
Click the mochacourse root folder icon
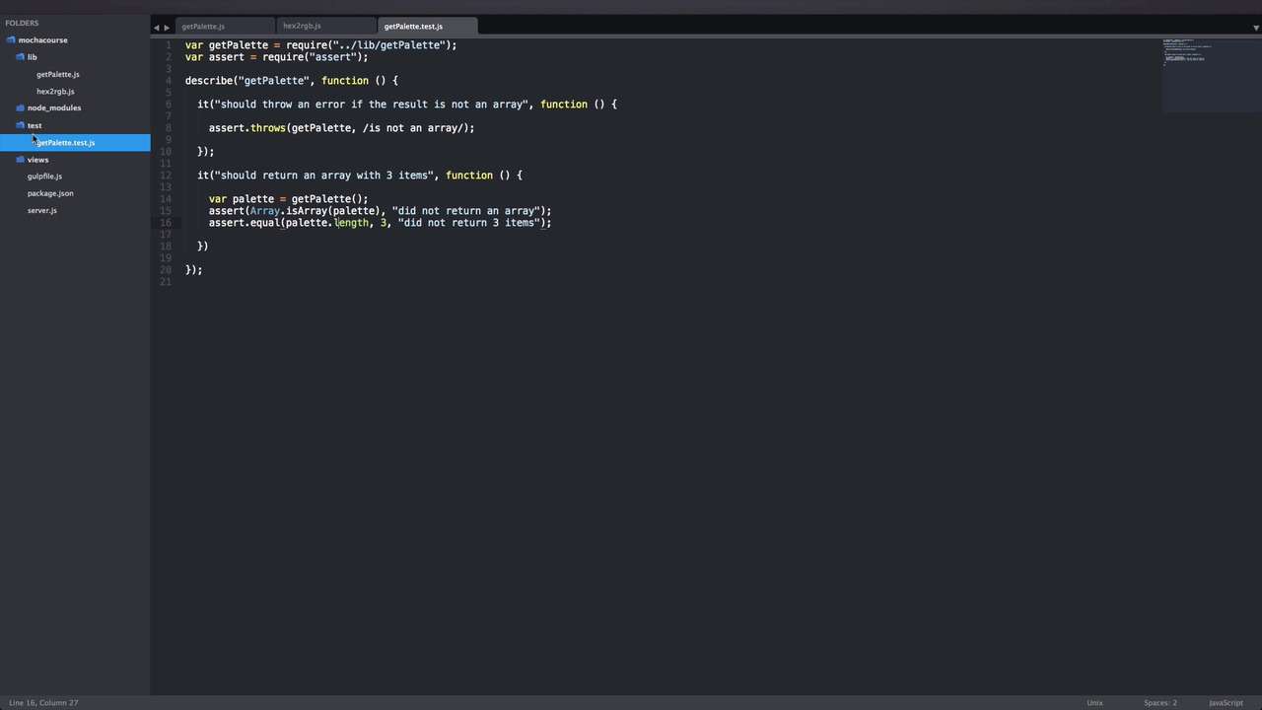tap(11, 40)
